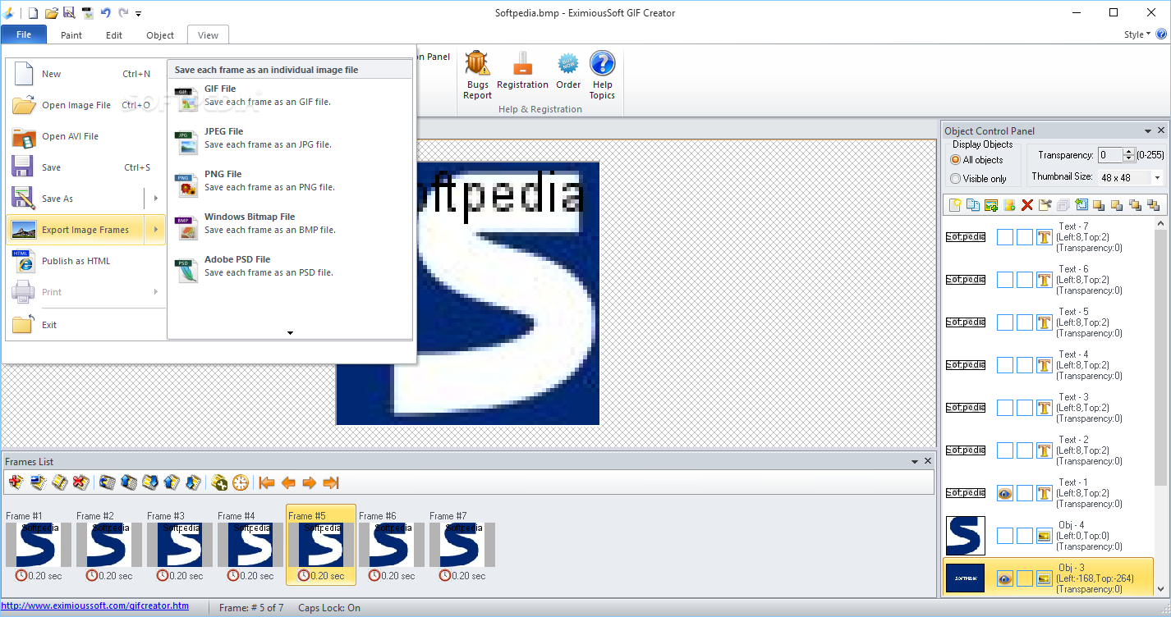This screenshot has width=1171, height=617.
Task: Close the Frames List panel
Action: point(928,462)
